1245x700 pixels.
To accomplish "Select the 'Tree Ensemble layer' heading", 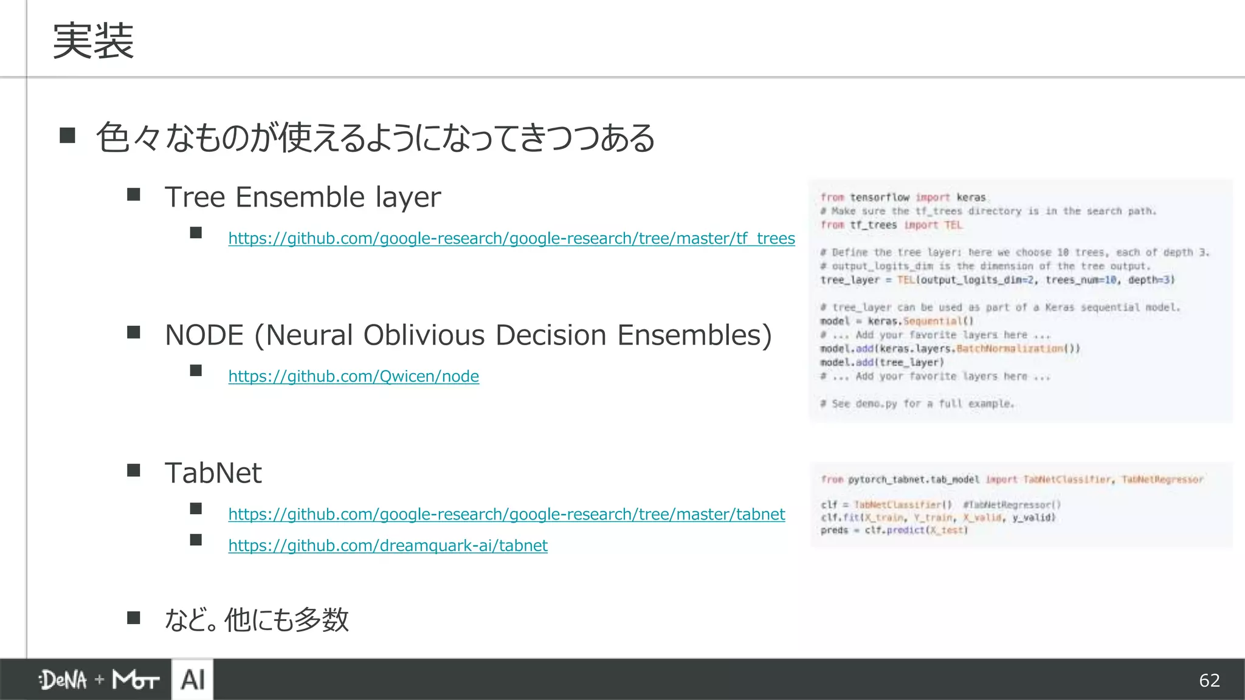I will click(303, 197).
